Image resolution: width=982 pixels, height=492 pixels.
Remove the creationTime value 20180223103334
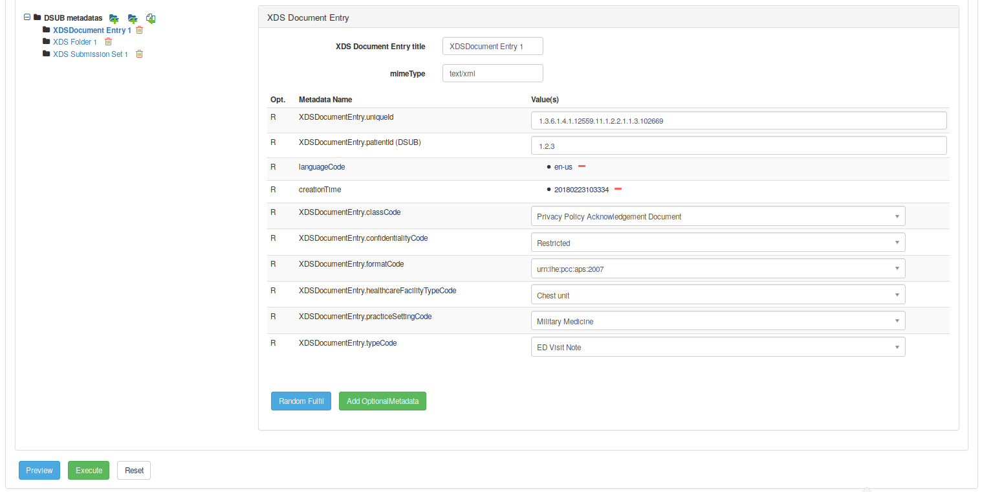[618, 189]
